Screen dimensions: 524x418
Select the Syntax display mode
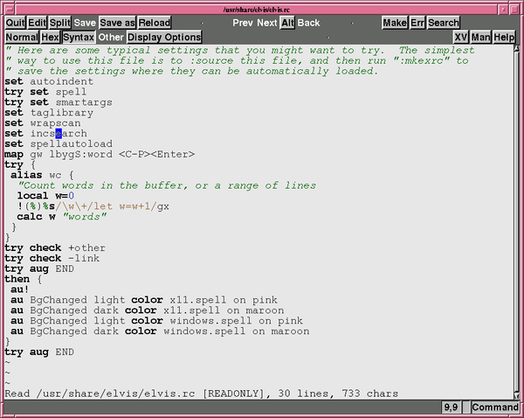pyautogui.click(x=79, y=37)
